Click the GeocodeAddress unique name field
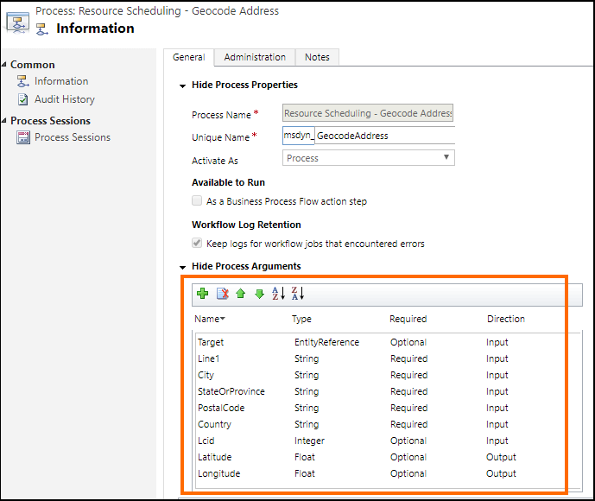This screenshot has height=501, width=595. point(385,136)
